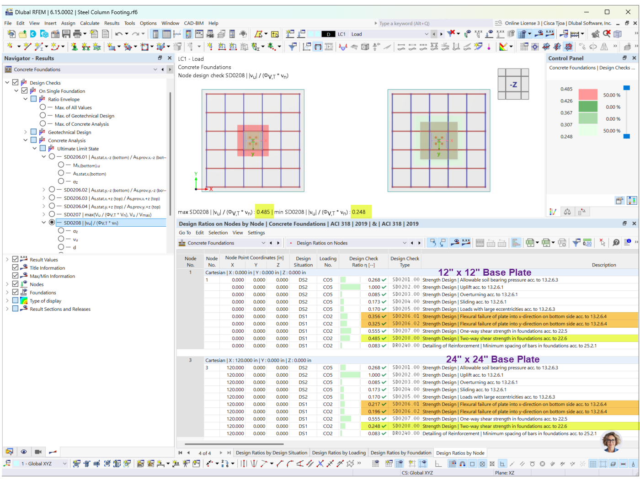Collapse the Ultimate Limit State tree node
Screen dimensions: 640x480
tap(35, 149)
